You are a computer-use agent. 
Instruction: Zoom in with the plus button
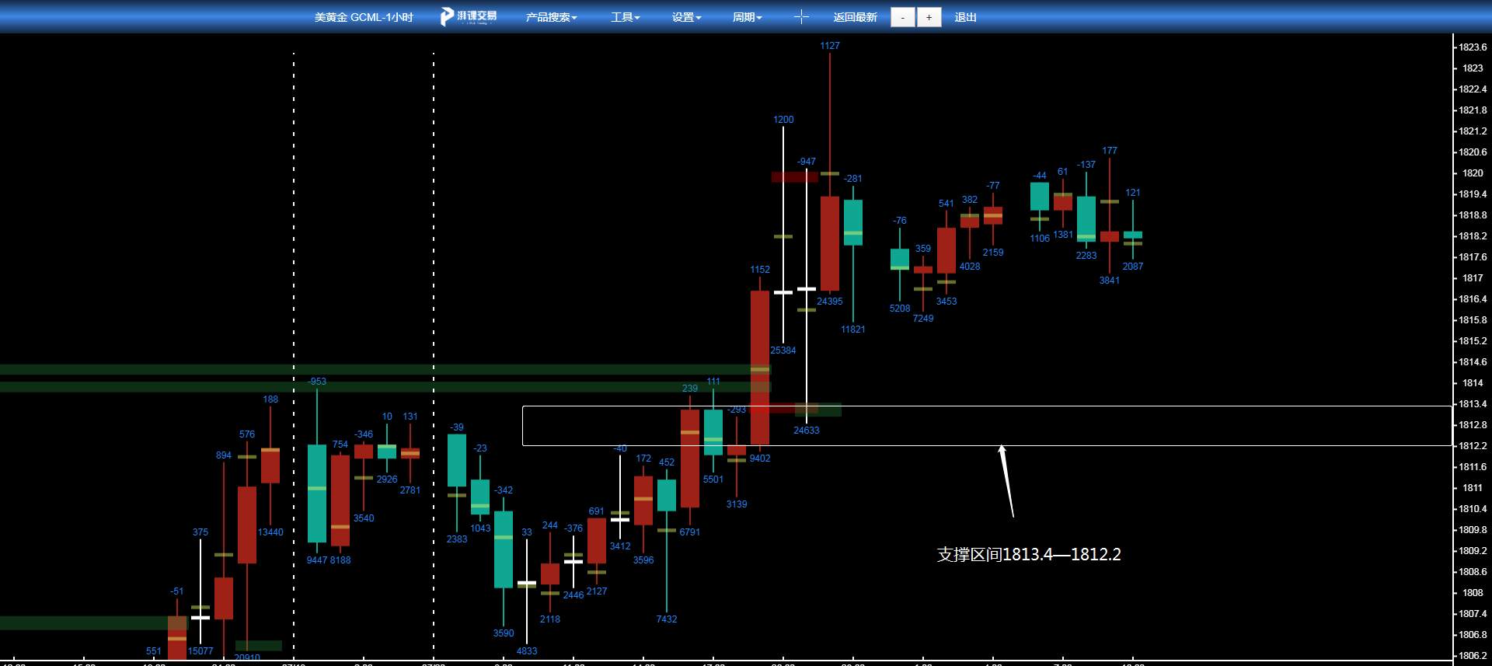(929, 17)
